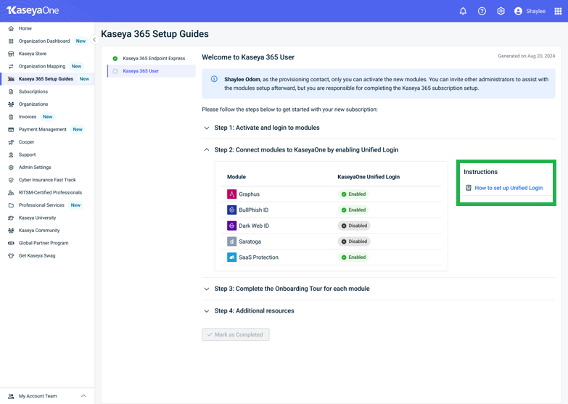The image size is (568, 404).
Task: Click the Mark as Completed button
Action: click(236, 334)
